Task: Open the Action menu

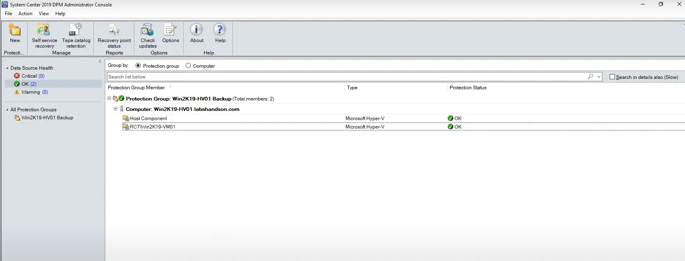Action: [x=25, y=14]
